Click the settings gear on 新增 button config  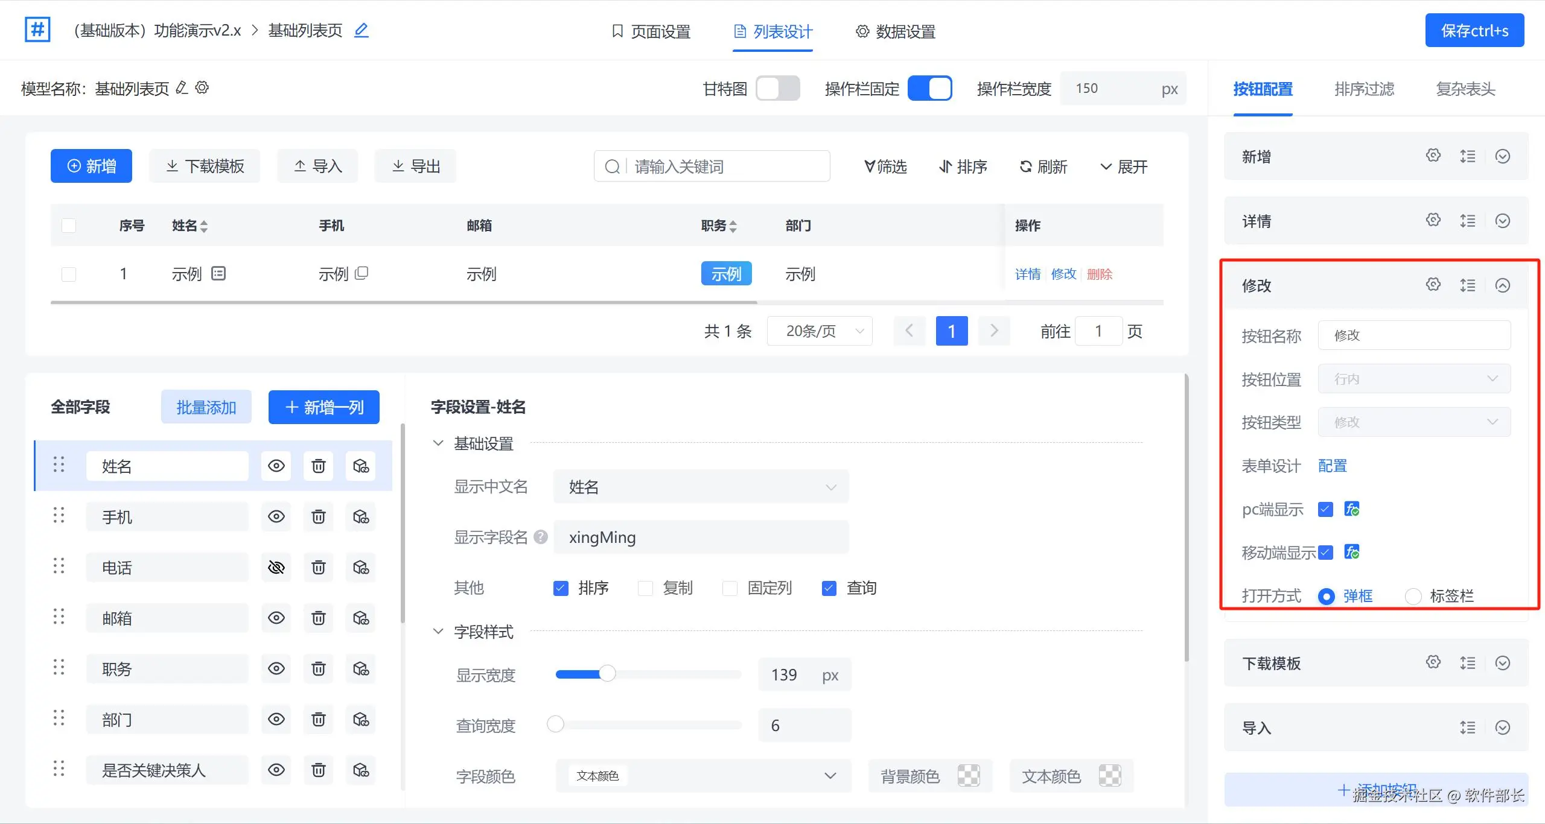pyautogui.click(x=1433, y=156)
